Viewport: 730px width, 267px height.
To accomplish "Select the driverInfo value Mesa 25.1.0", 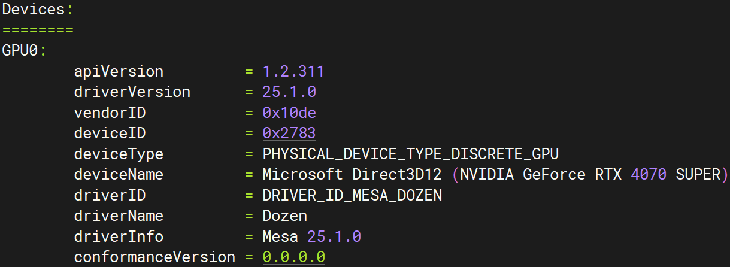I will (311, 236).
